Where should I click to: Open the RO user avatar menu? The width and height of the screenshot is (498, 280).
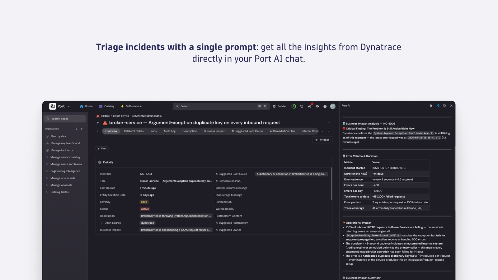click(x=333, y=106)
